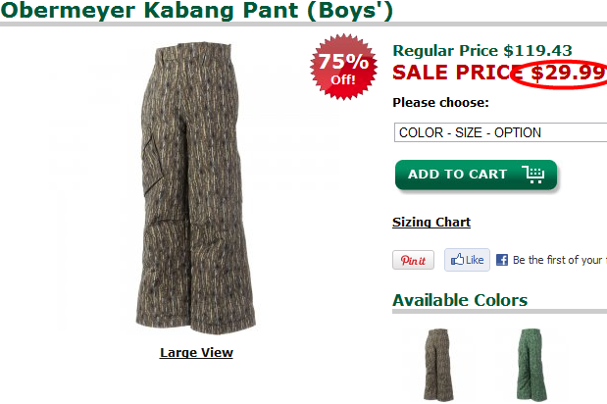The image size is (607, 404).
Task: Open the COLOR - SIZE - OPTION dropdown
Action: [500, 132]
